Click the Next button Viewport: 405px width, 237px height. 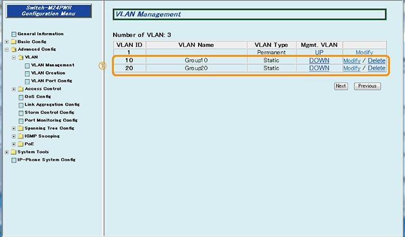coord(340,86)
